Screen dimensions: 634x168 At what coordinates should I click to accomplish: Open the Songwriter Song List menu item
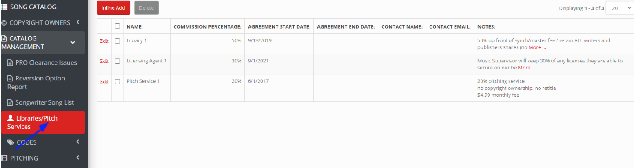click(44, 102)
